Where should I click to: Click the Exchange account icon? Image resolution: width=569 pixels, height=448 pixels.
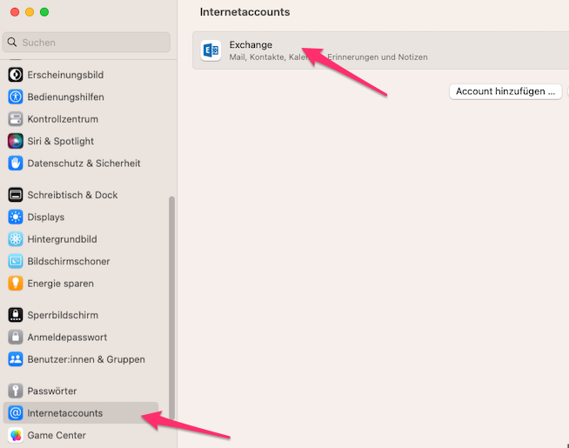(211, 50)
